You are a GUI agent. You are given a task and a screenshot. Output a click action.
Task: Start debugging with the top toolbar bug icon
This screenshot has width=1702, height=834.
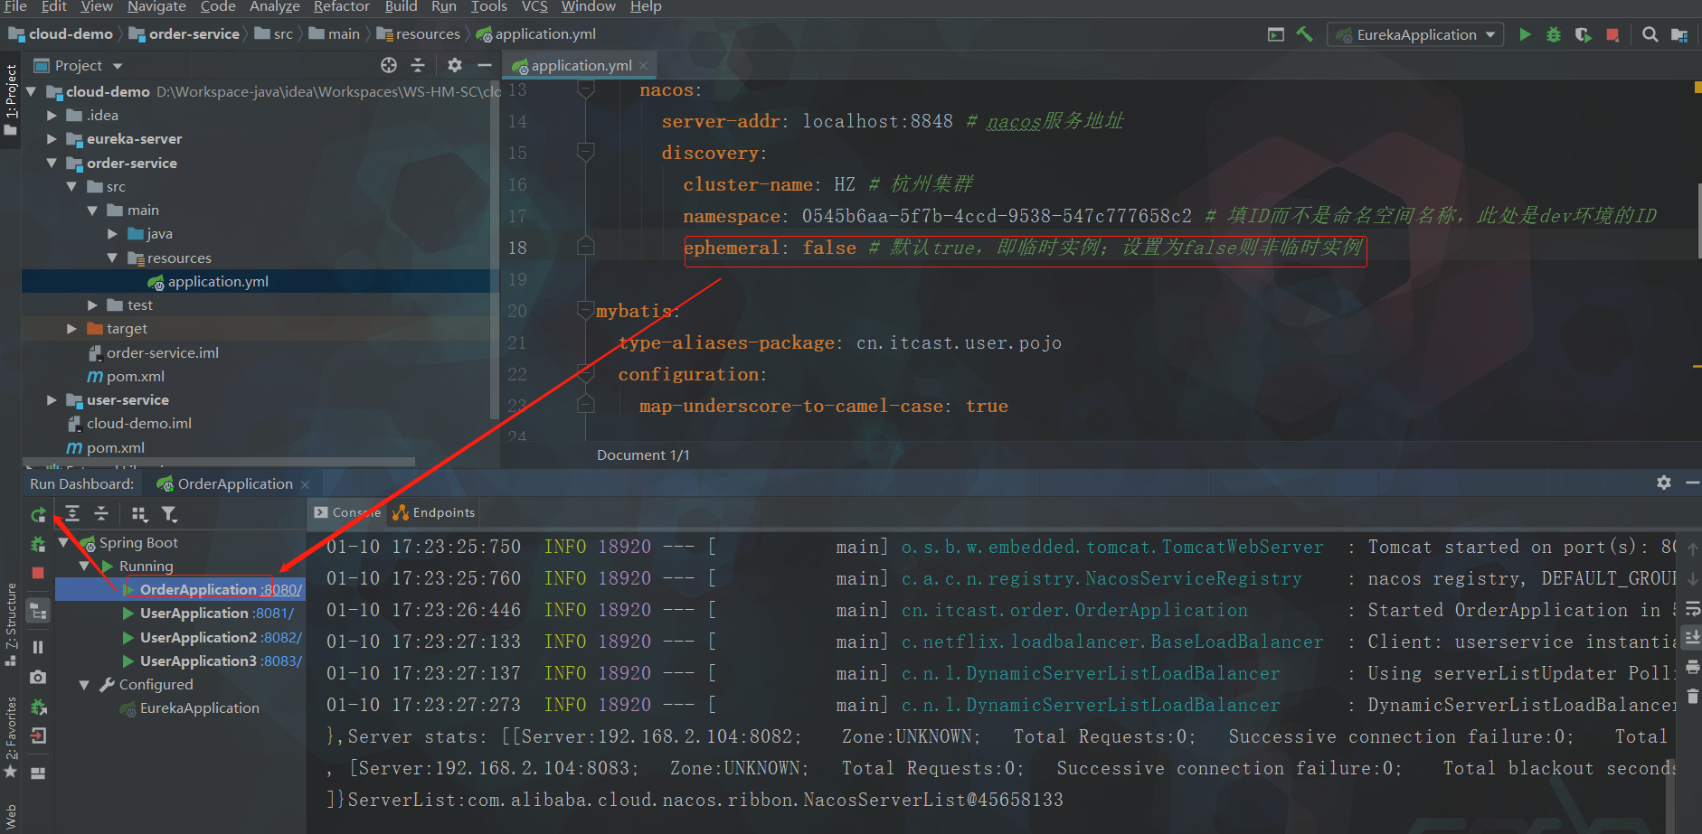click(x=1554, y=34)
